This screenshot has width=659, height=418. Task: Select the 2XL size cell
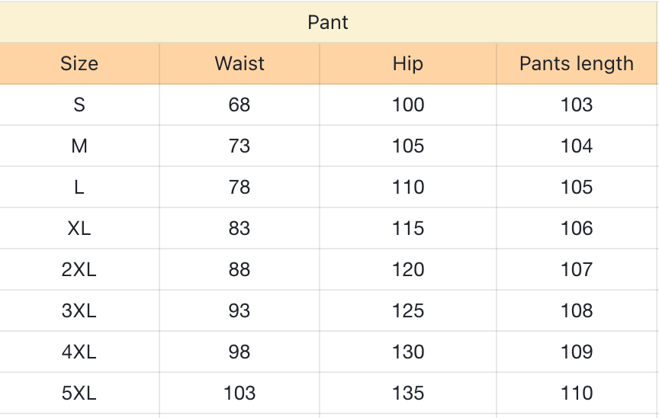tap(79, 269)
